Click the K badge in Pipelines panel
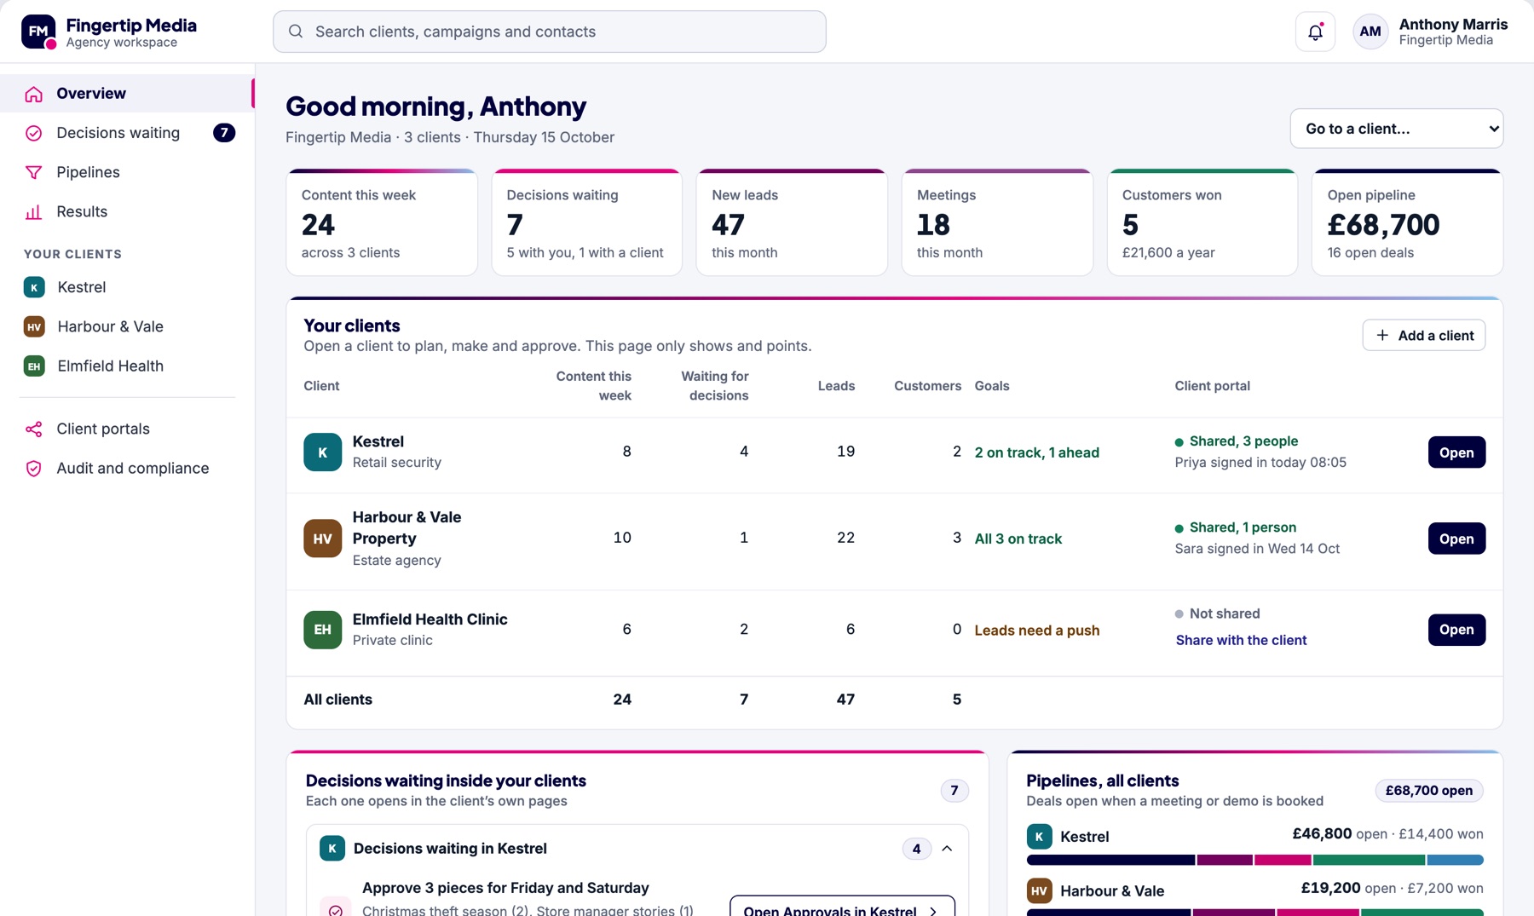The image size is (1534, 916). [1039, 837]
